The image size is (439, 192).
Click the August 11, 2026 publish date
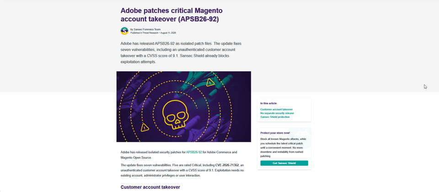[168, 33]
